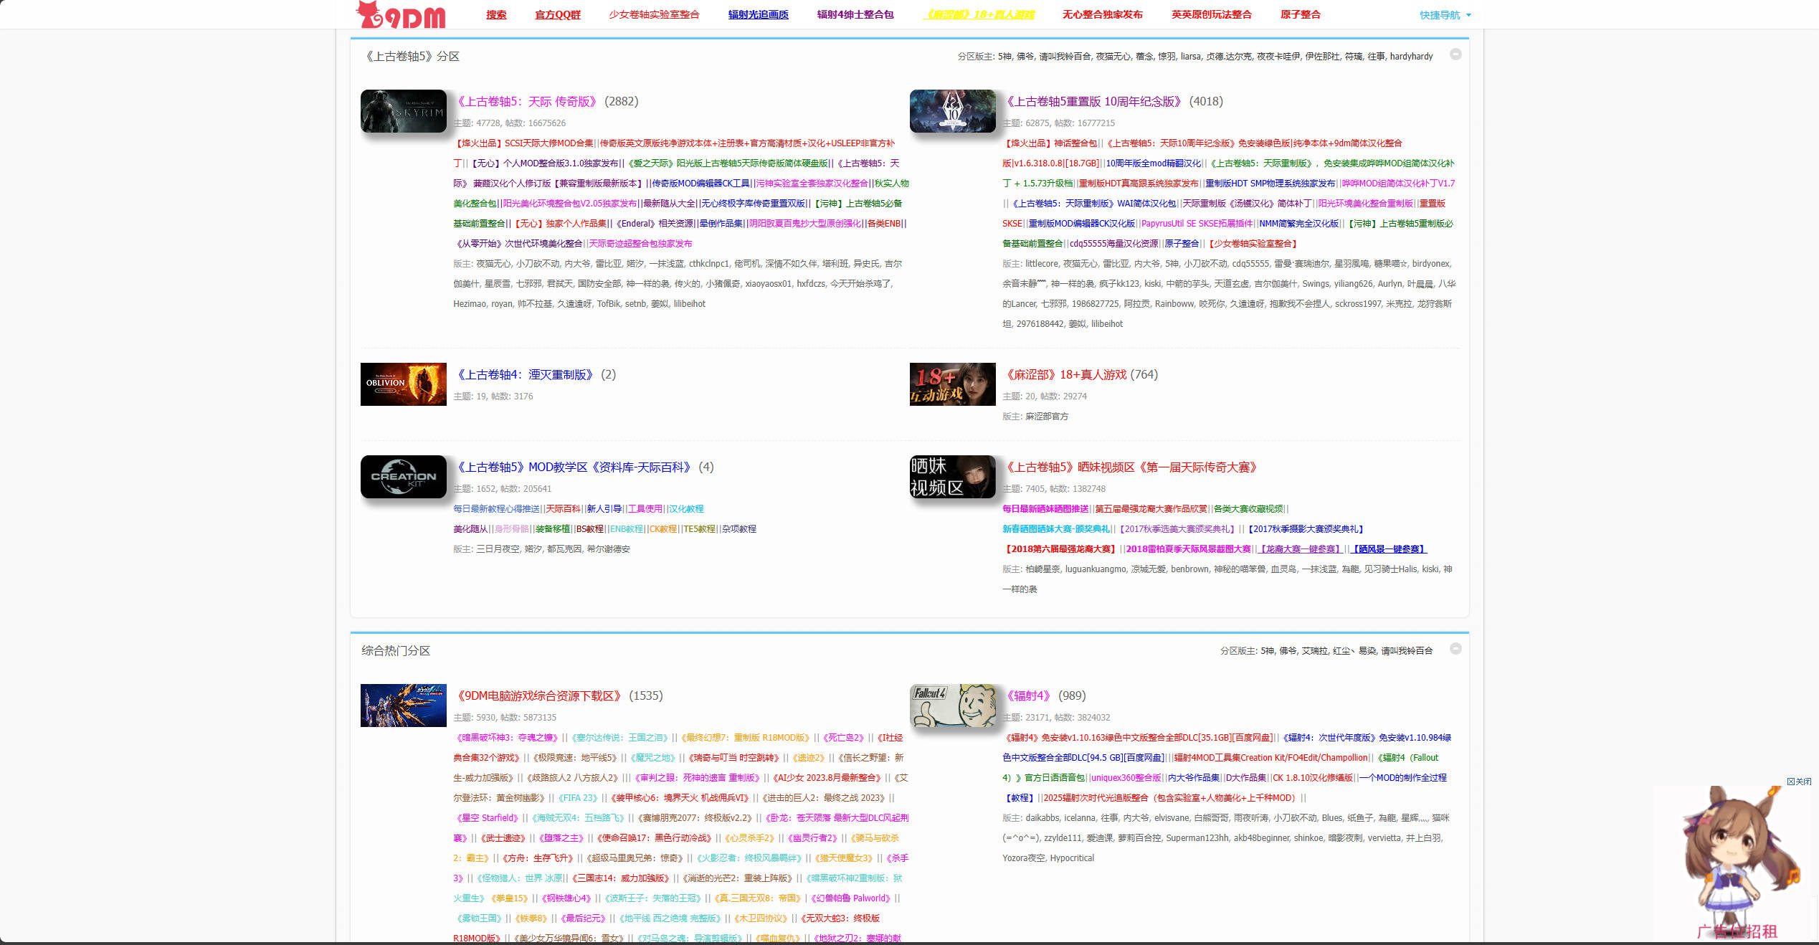This screenshot has height=945, width=1819.
Task: Click moderator name daikabbs
Action: (x=1043, y=818)
